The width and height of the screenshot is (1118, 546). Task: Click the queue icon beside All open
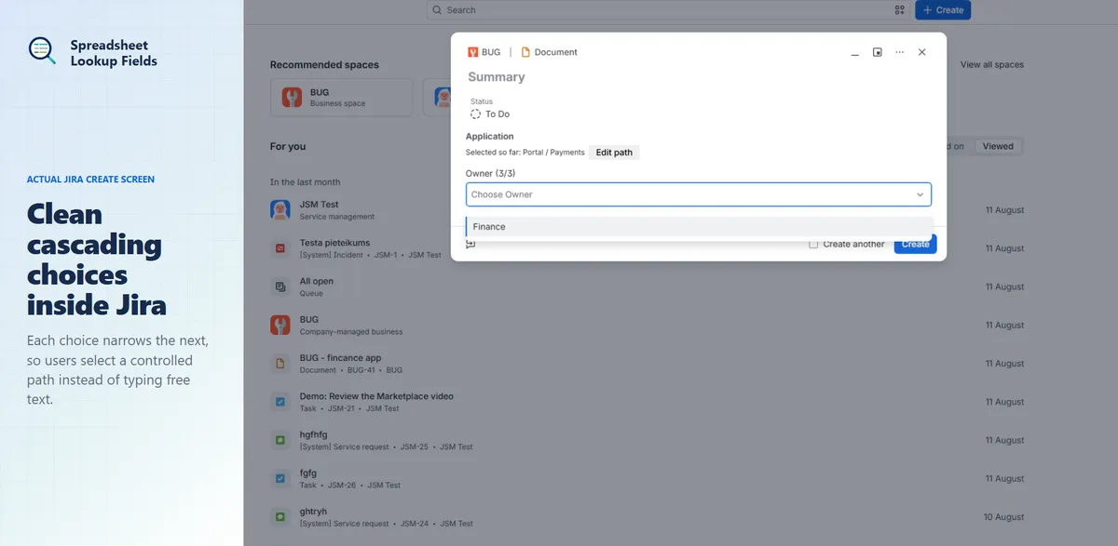pos(280,286)
